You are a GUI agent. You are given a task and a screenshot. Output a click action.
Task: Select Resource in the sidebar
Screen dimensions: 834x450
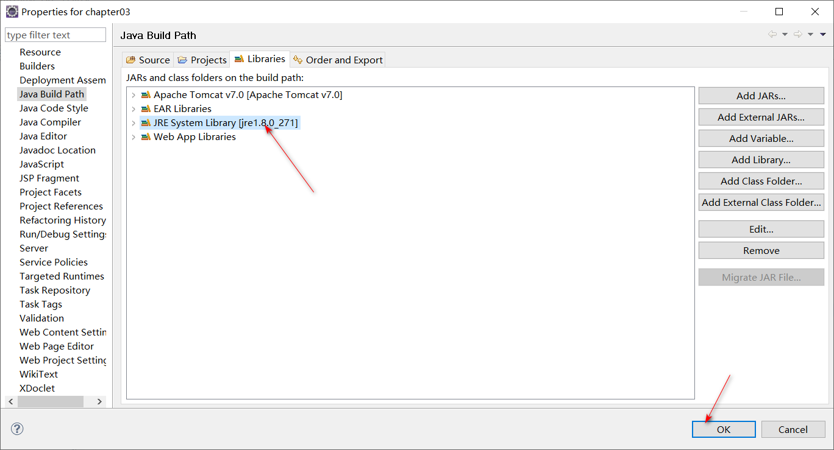tap(40, 52)
